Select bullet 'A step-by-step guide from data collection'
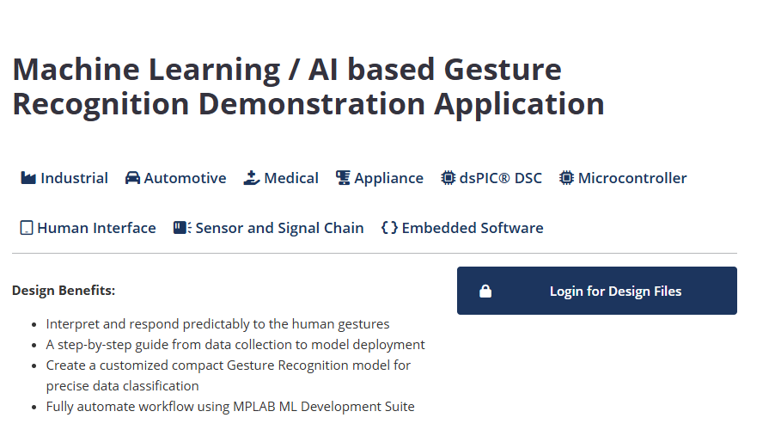Image resolution: width=775 pixels, height=436 pixels. coord(235,345)
